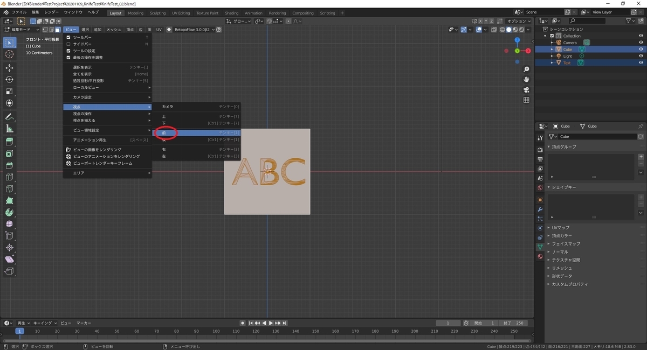Select solid viewport shading mode
The width and height of the screenshot is (647, 350).
tap(509, 30)
